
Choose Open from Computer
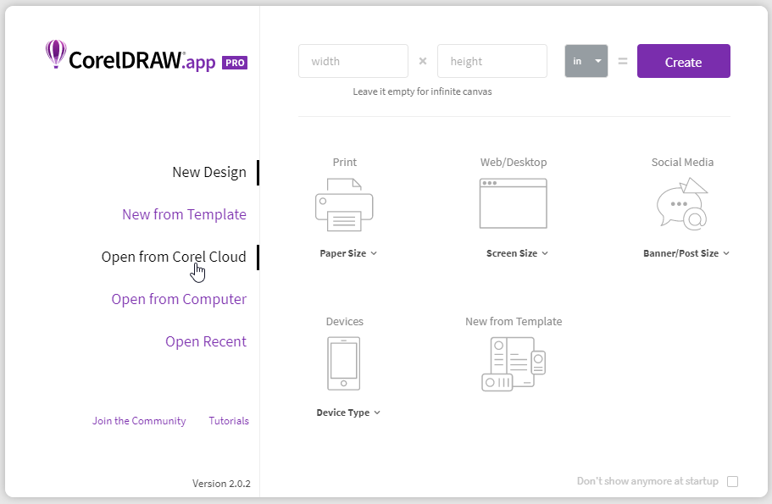click(179, 299)
